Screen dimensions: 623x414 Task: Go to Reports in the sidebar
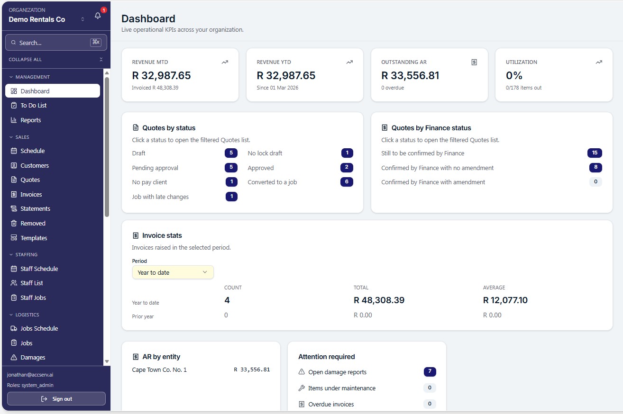[x=53, y=120]
